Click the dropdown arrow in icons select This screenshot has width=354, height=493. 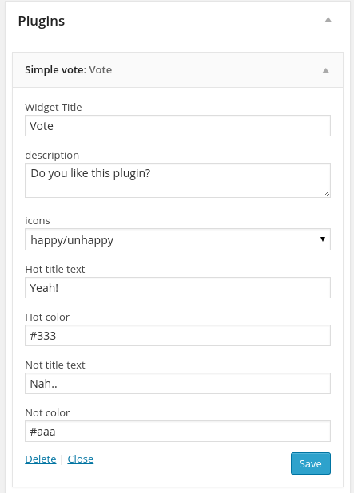pos(323,239)
